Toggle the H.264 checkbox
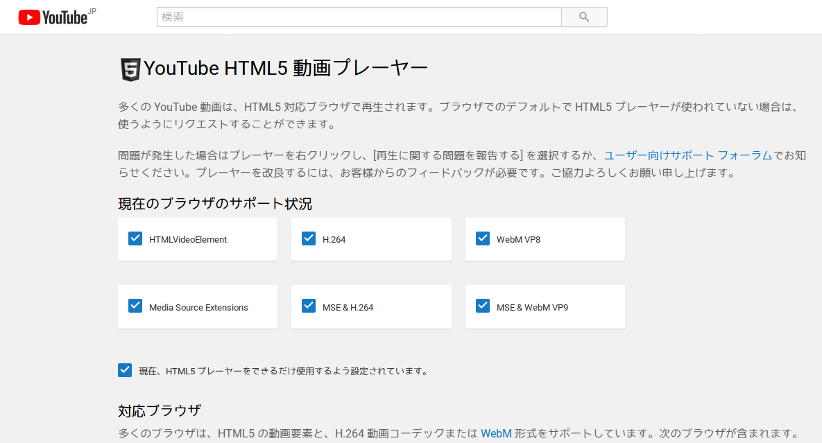This screenshot has height=443, width=822. tap(309, 238)
